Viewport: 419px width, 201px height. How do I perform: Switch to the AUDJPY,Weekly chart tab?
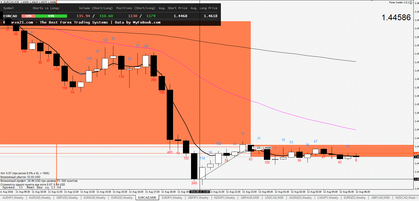pyautogui.click(x=13, y=198)
